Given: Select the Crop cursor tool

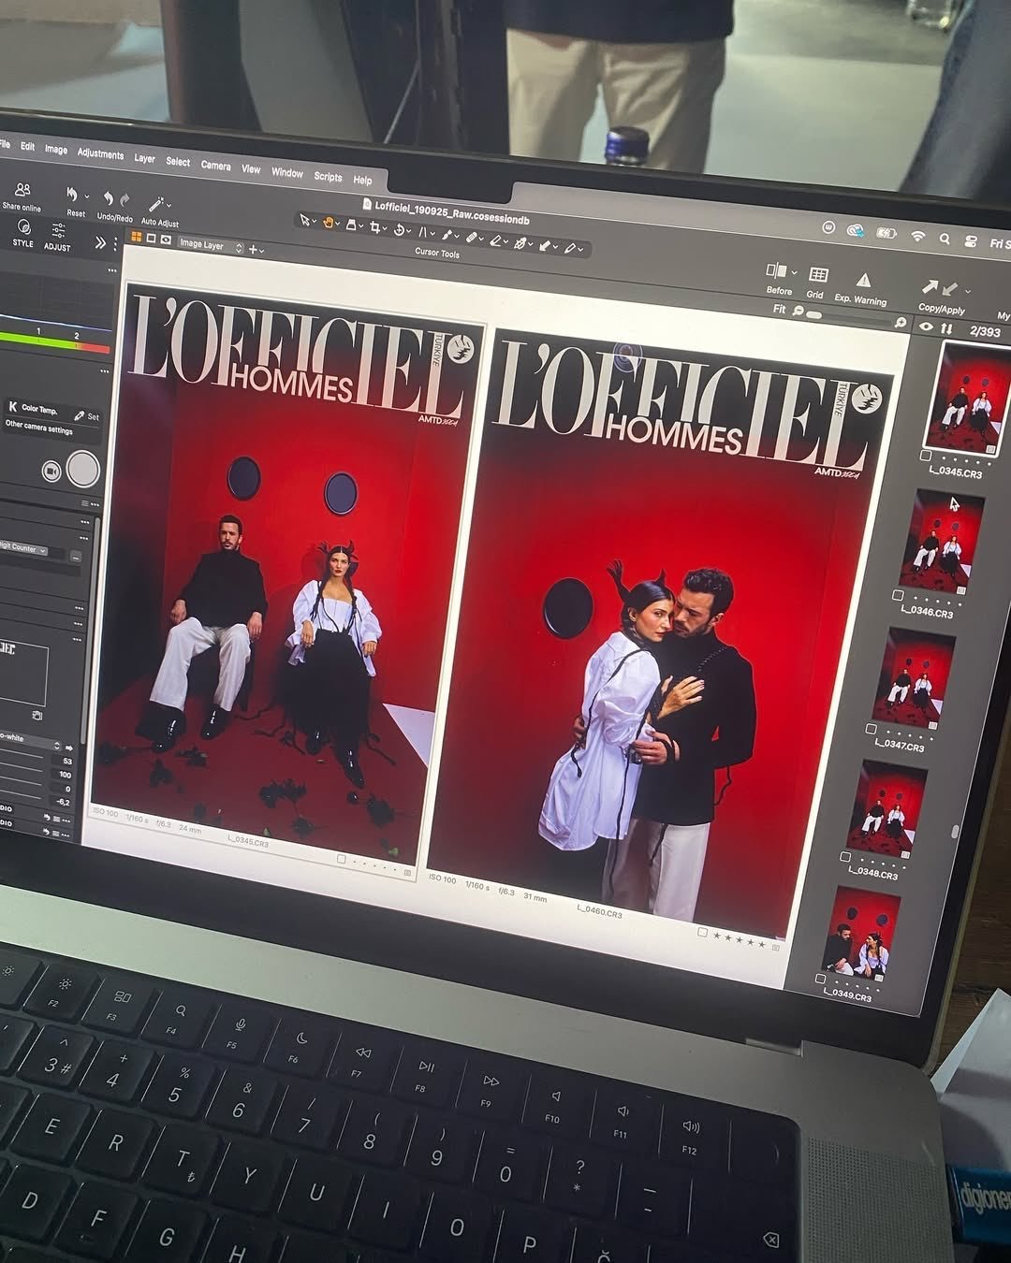Looking at the screenshot, I should coord(374,227).
